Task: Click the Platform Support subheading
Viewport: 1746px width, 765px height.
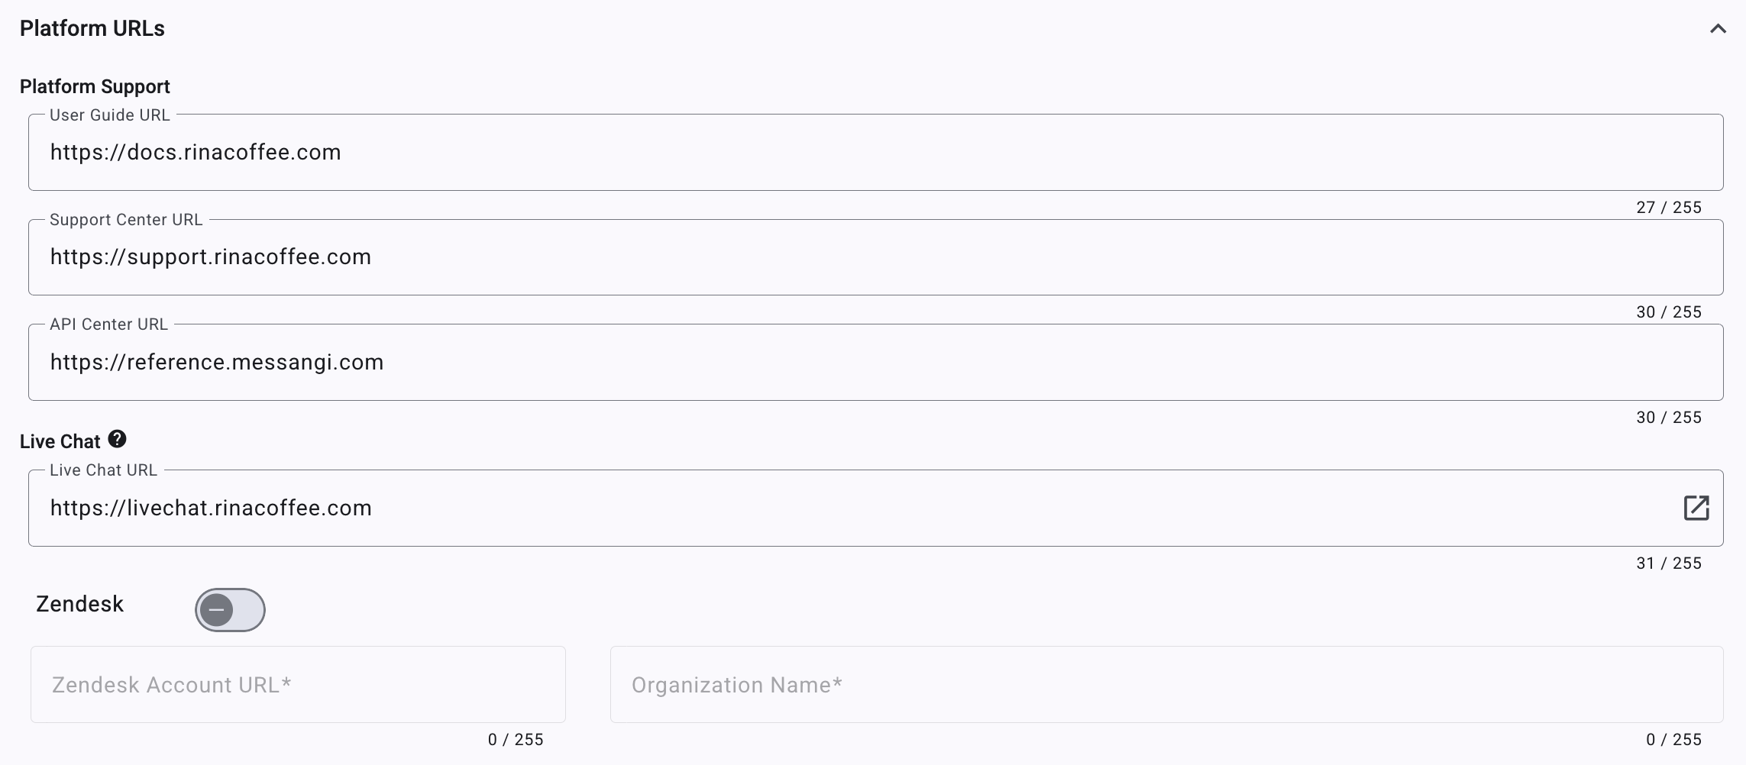Action: point(95,87)
